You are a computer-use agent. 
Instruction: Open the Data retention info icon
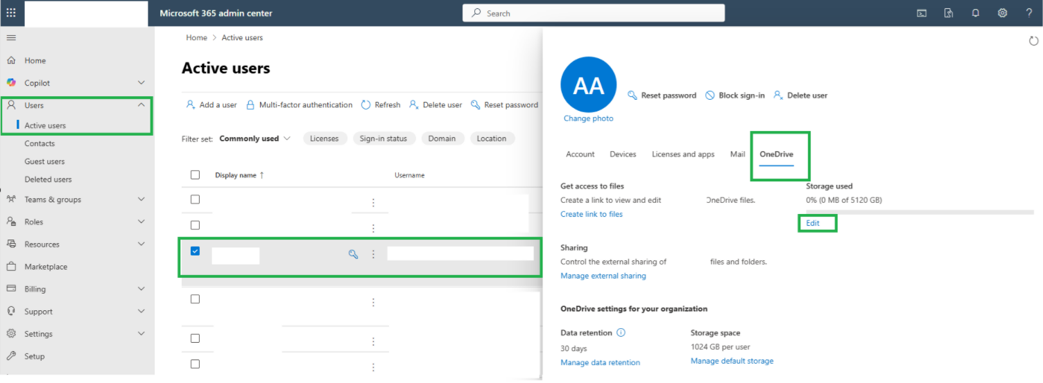(x=621, y=332)
